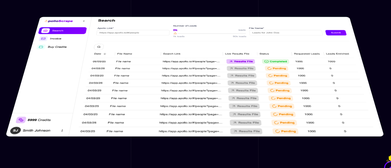Click the 0k leads value
The width and height of the screenshot is (391, 168).
(175, 30)
